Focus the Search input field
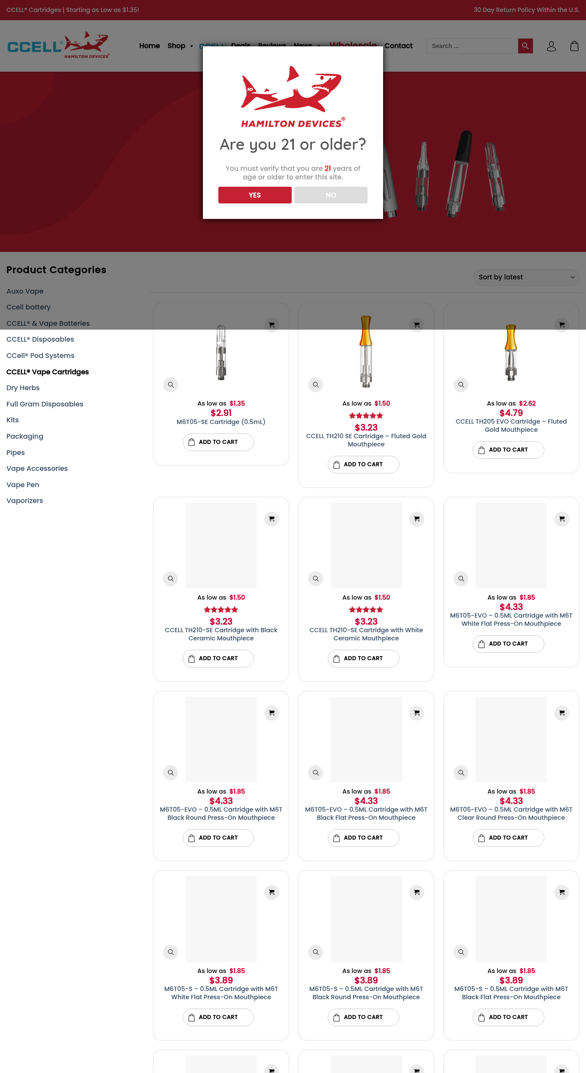 point(472,46)
